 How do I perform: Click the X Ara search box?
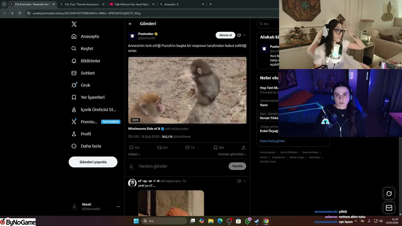[x=268, y=24]
